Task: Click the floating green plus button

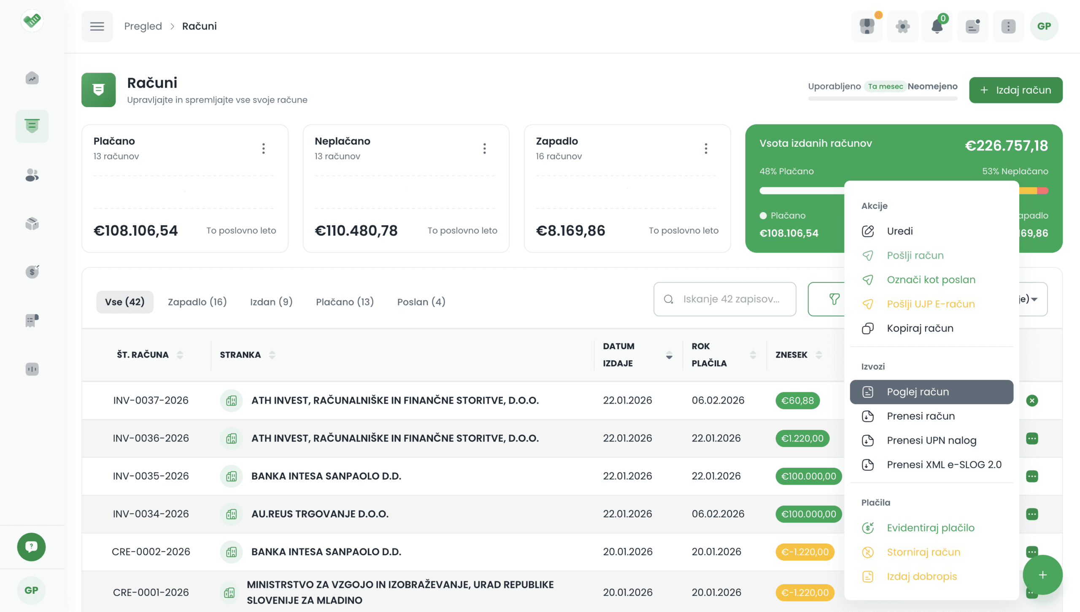Action: [1042, 574]
